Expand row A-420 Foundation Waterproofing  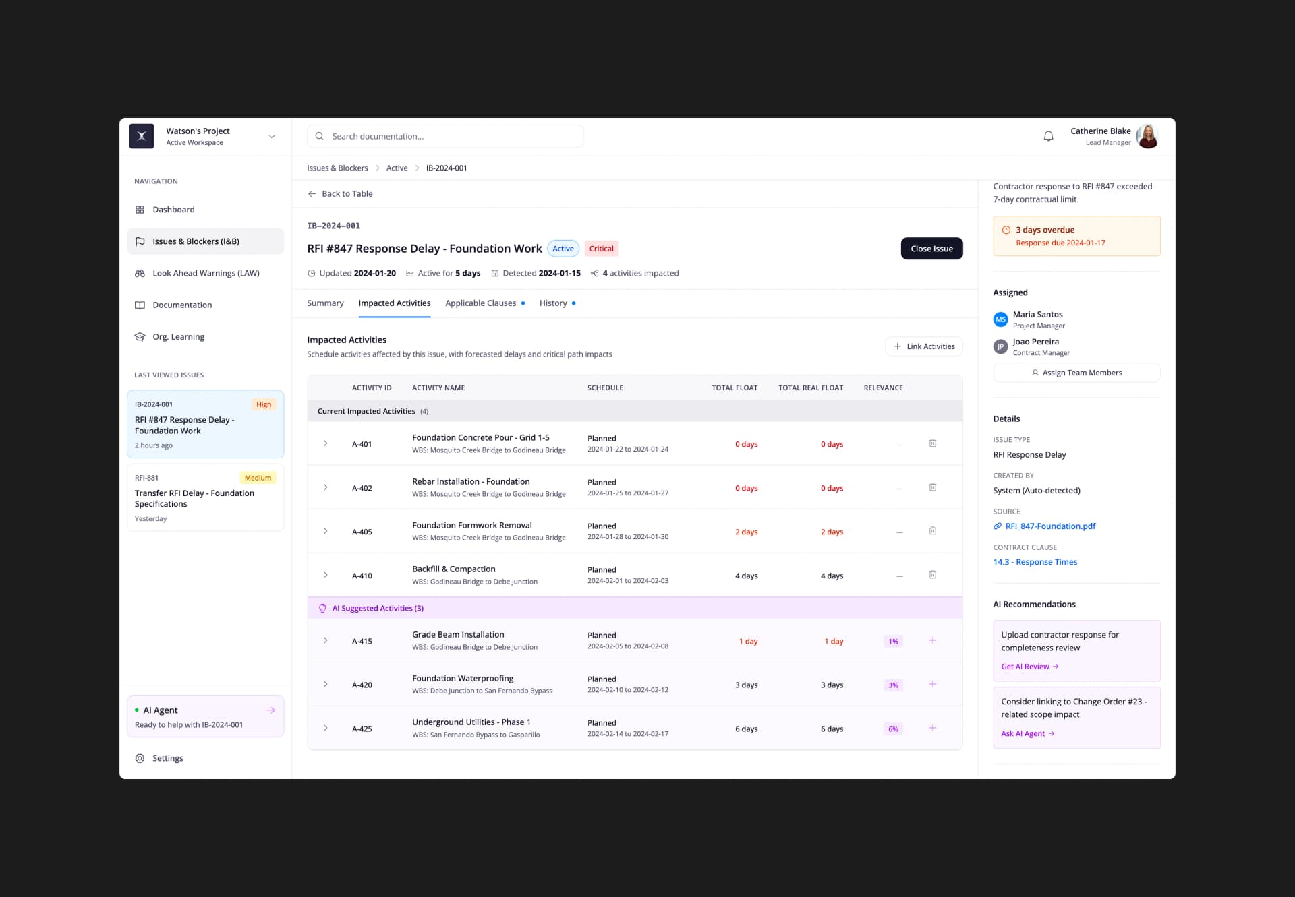point(325,684)
